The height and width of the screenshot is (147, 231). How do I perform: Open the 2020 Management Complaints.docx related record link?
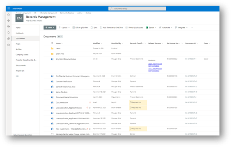(x=155, y=65)
